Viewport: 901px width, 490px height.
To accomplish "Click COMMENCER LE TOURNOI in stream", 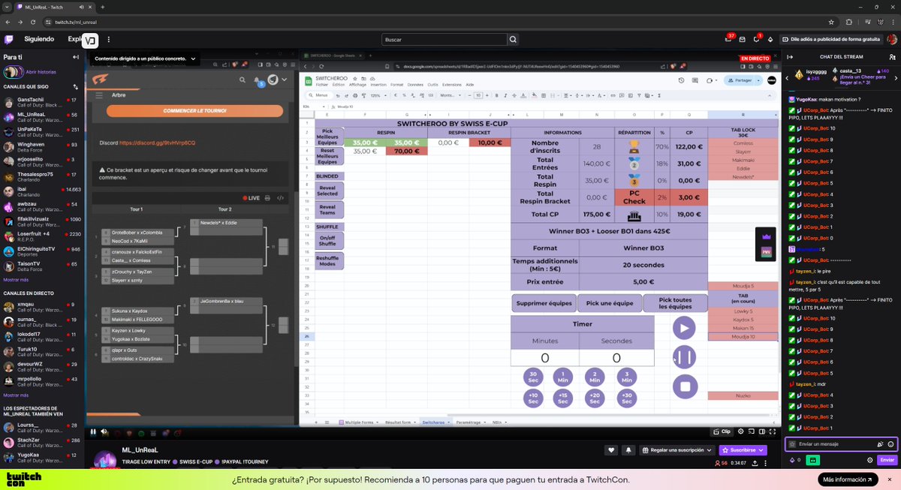I will pos(194,111).
